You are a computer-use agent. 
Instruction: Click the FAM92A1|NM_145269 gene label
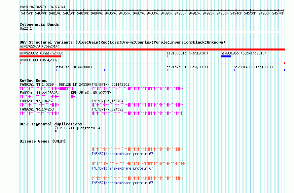(37, 84)
